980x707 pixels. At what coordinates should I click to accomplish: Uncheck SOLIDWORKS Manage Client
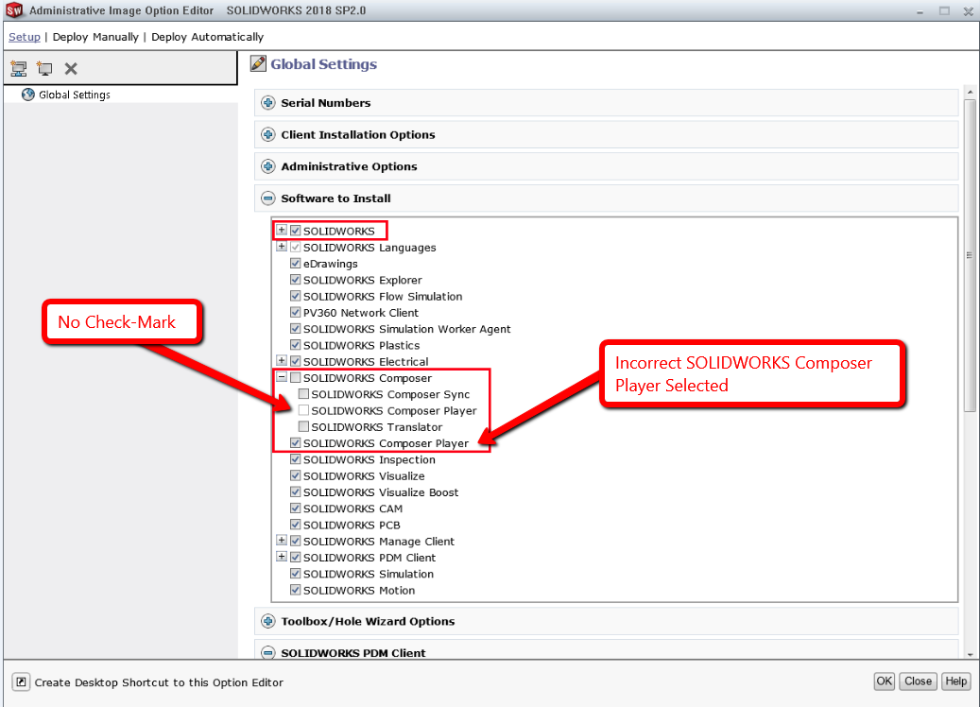coord(296,541)
